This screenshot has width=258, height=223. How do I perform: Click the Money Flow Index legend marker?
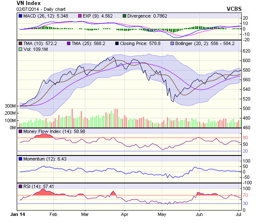(x=20, y=132)
